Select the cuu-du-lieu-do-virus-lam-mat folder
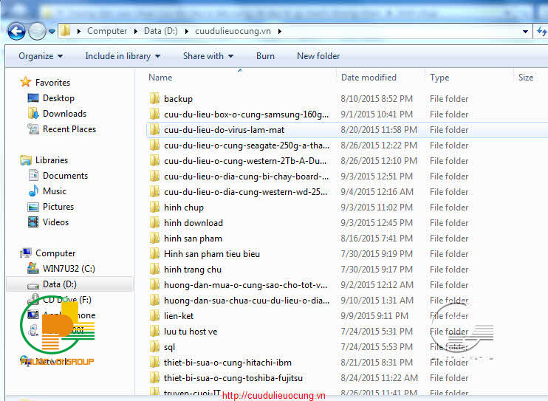This screenshot has width=548, height=401. click(x=224, y=130)
